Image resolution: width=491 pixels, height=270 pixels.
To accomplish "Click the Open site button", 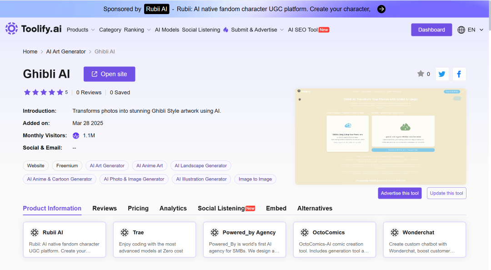I will [109, 74].
